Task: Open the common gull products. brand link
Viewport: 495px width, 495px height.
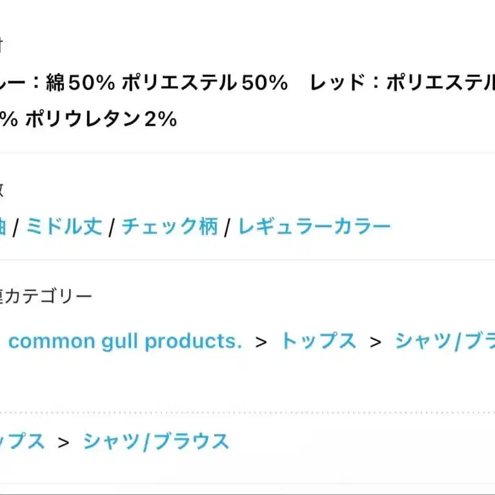Action: point(125,342)
